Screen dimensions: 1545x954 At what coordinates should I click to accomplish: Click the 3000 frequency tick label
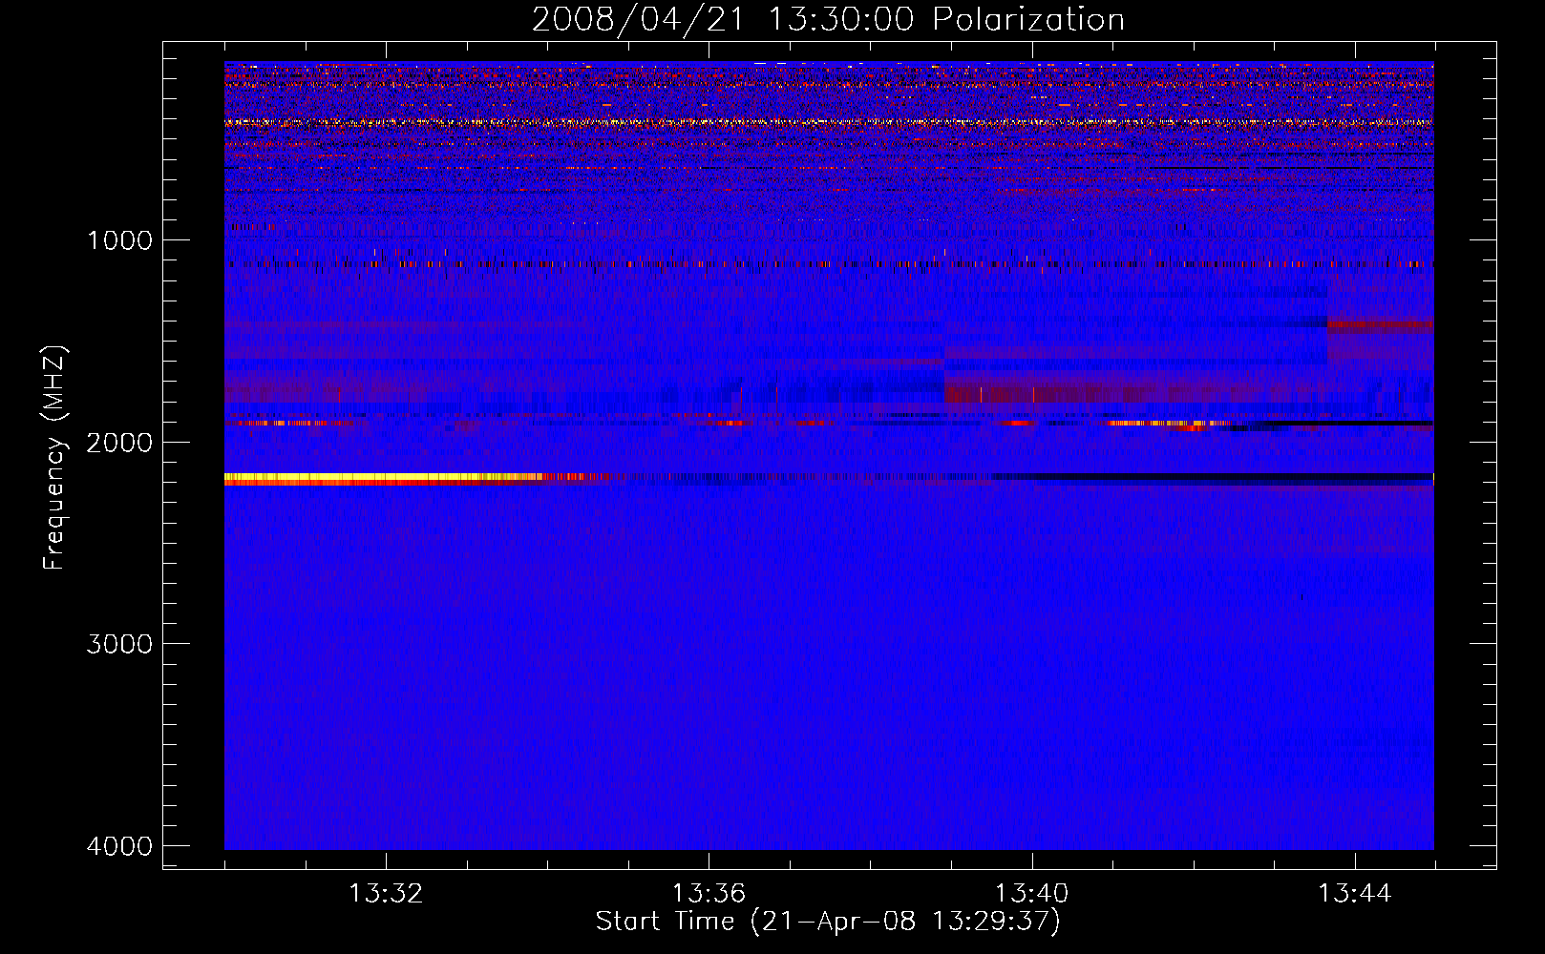tap(119, 644)
